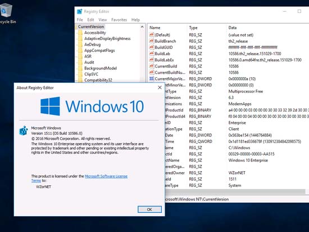Click the th2_release data value
Image resolution: width=309 pixels, height=232 pixels.
tap(238, 41)
